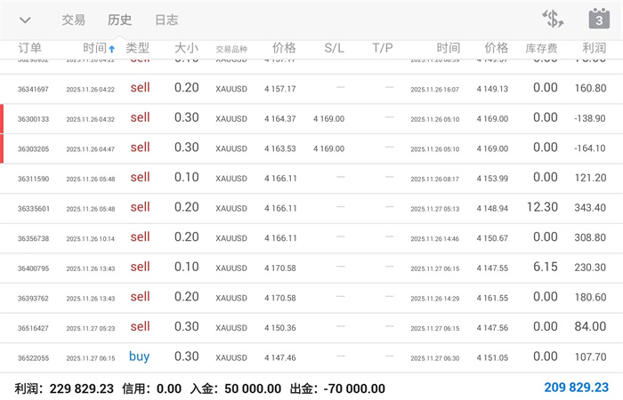Click the total balance 209 829.23
Viewport: 623px width, 400px height.
pos(576,388)
